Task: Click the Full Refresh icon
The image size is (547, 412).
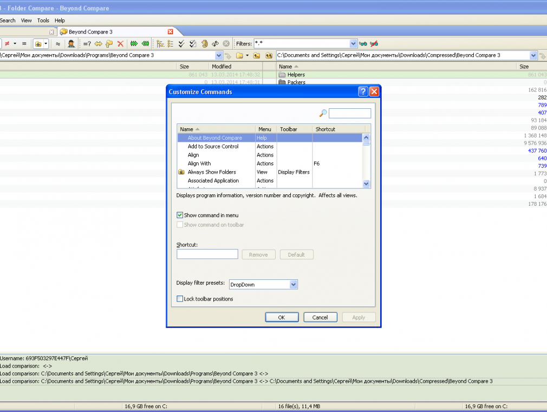Action: pos(215,44)
